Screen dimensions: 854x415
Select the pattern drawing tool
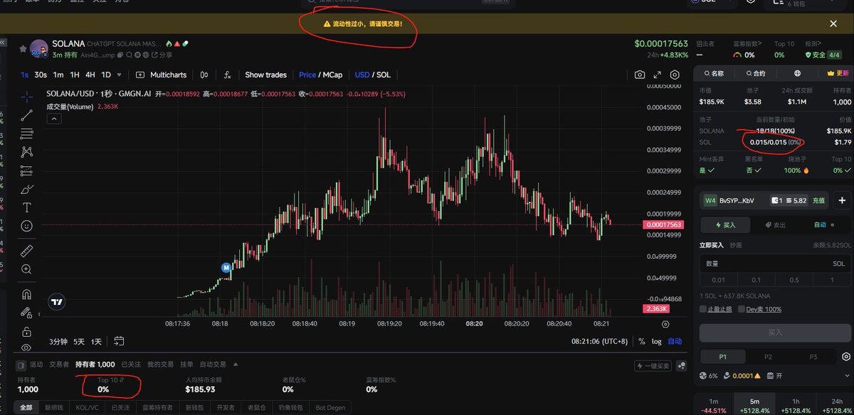[x=27, y=151]
